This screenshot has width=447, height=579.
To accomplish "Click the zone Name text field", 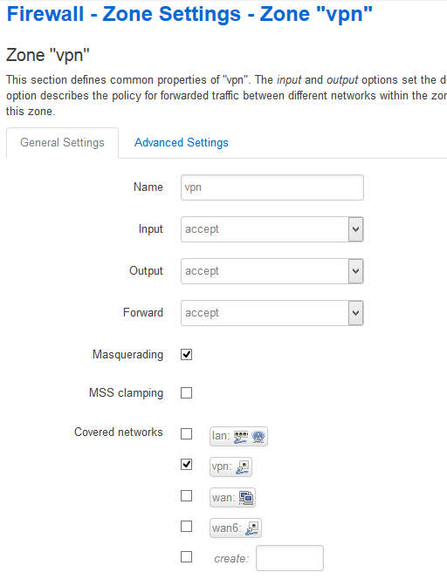I will coord(272,187).
